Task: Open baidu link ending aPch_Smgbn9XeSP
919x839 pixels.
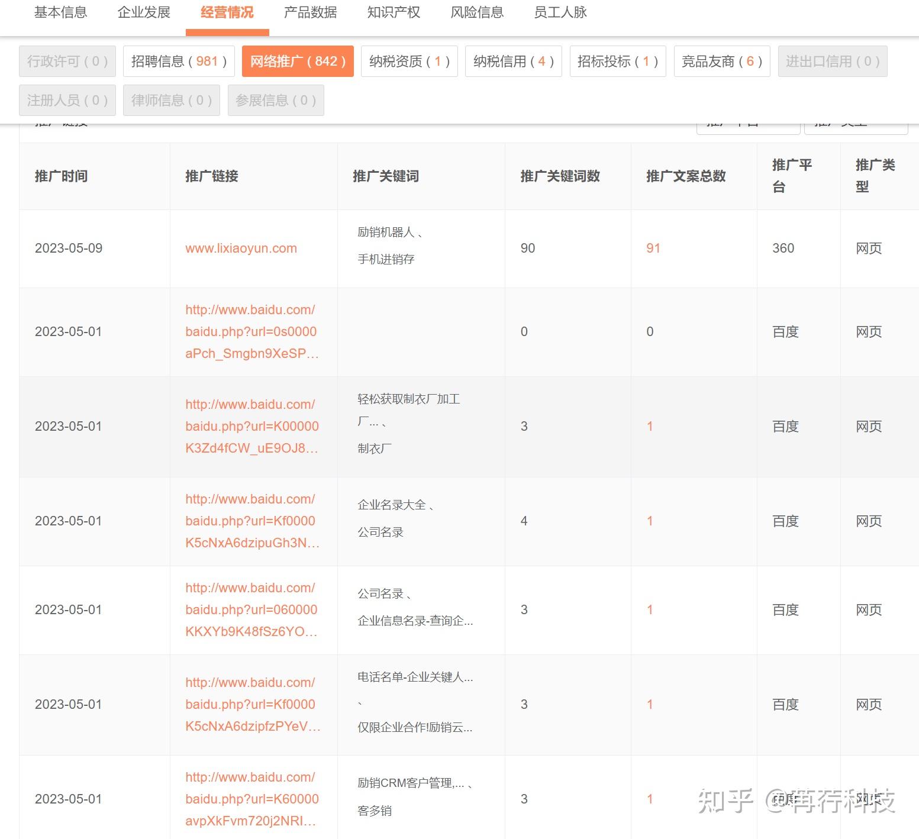Action: 252,331
